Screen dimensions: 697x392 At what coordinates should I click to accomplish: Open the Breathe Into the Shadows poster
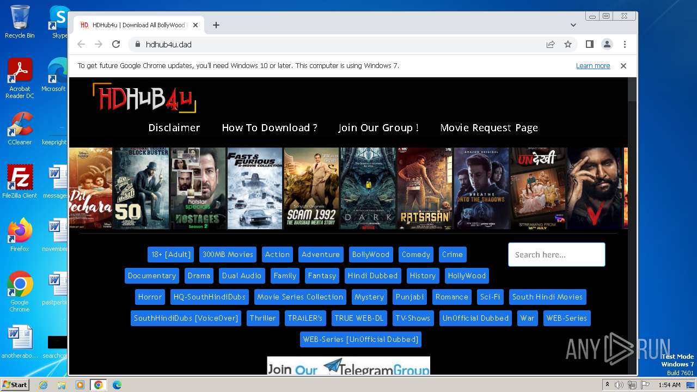tap(481, 188)
